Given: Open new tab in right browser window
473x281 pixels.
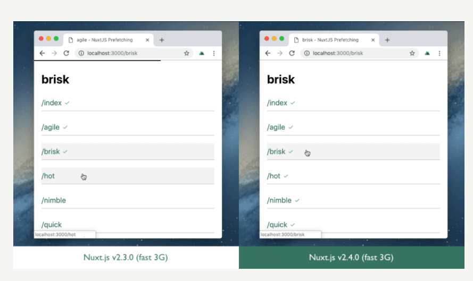Looking at the screenshot, I should click(387, 40).
